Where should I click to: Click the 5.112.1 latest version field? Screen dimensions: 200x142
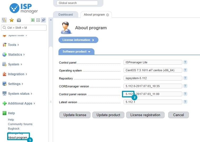[153, 102]
